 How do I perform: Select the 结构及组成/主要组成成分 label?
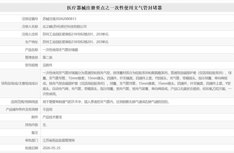coord(20,84)
